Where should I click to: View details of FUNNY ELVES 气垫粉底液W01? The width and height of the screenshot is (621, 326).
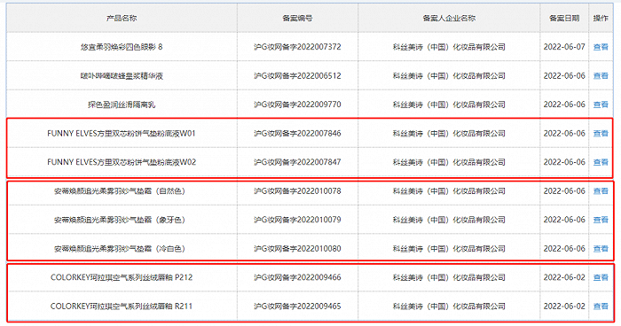pos(601,134)
